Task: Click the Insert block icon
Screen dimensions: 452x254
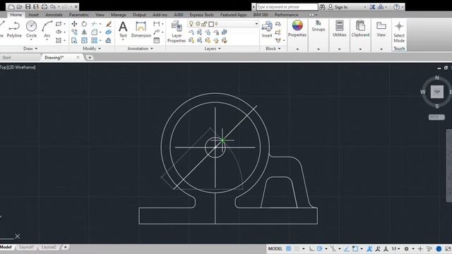Action: pyautogui.click(x=267, y=29)
